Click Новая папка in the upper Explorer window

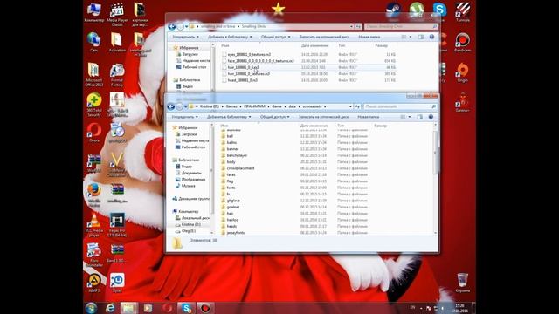(x=369, y=37)
